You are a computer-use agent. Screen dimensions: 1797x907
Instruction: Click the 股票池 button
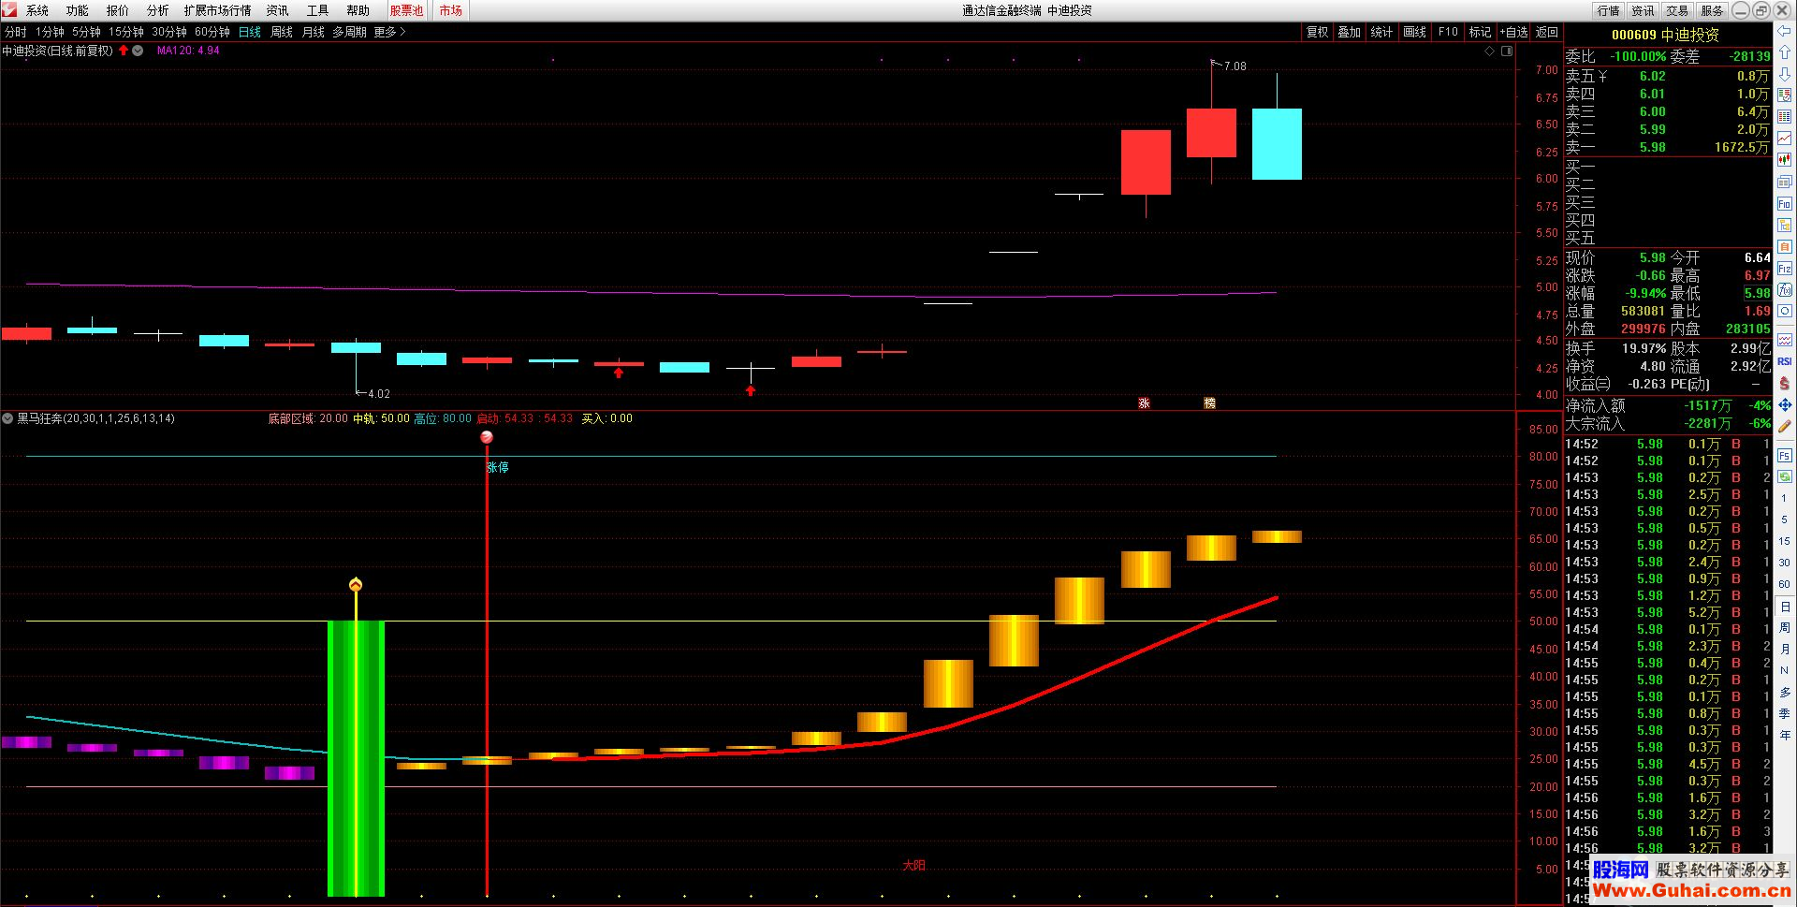click(x=407, y=10)
